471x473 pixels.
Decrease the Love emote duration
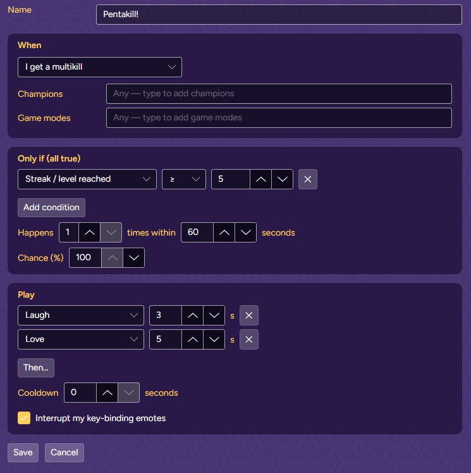pyautogui.click(x=214, y=339)
